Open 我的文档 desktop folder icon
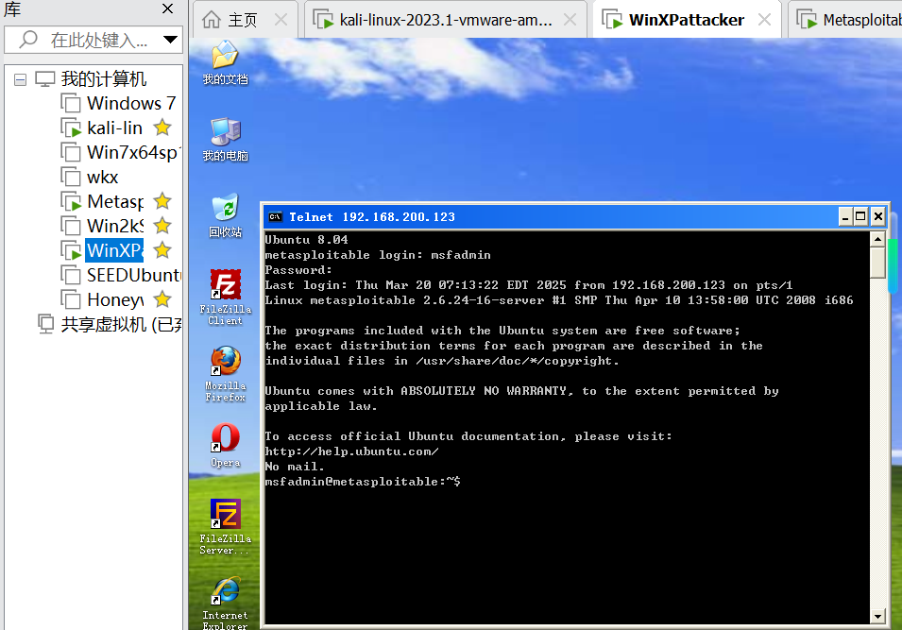This screenshot has height=630, width=902. (225, 62)
